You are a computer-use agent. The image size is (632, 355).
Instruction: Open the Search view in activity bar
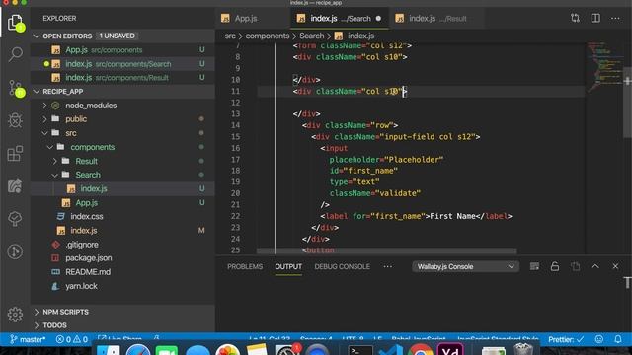tap(15, 54)
